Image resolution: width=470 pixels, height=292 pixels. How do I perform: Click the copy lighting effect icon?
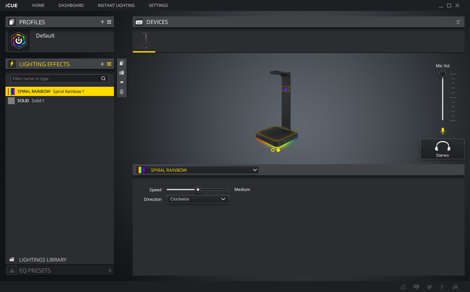click(121, 63)
